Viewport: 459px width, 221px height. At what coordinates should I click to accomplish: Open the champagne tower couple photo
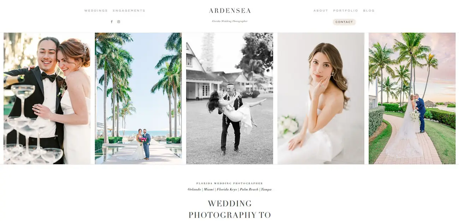[x=47, y=99]
